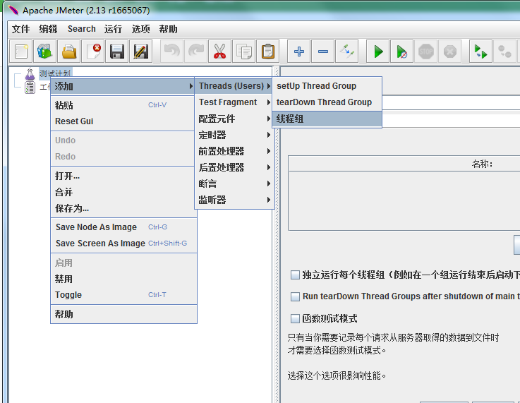
Task: Click the Shutdown test icon
Action: (449, 52)
